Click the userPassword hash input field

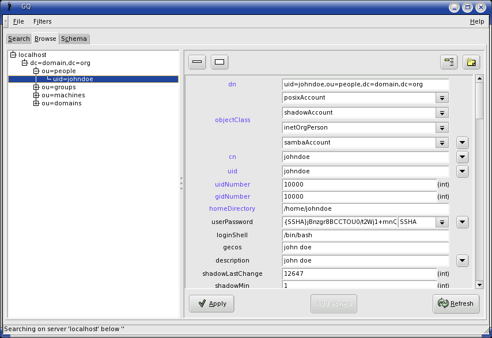point(340,222)
